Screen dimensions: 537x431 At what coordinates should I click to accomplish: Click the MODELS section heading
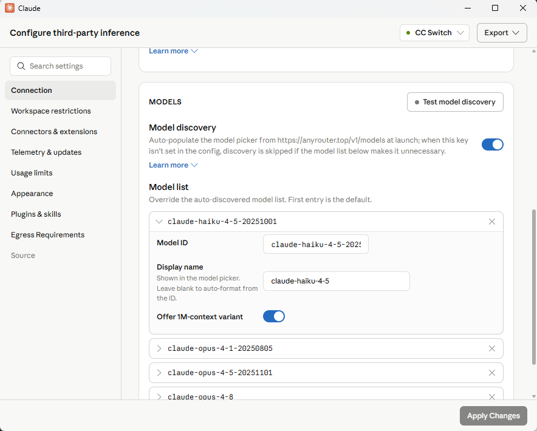pyautogui.click(x=165, y=102)
